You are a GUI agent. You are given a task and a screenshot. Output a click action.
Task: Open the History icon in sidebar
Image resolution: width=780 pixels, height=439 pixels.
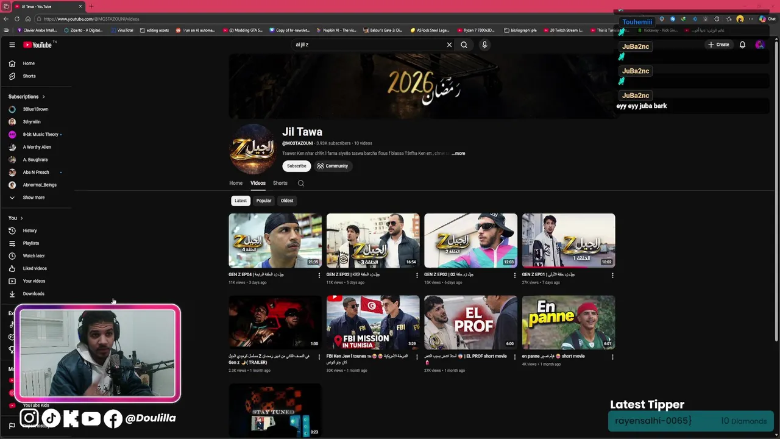click(x=12, y=230)
